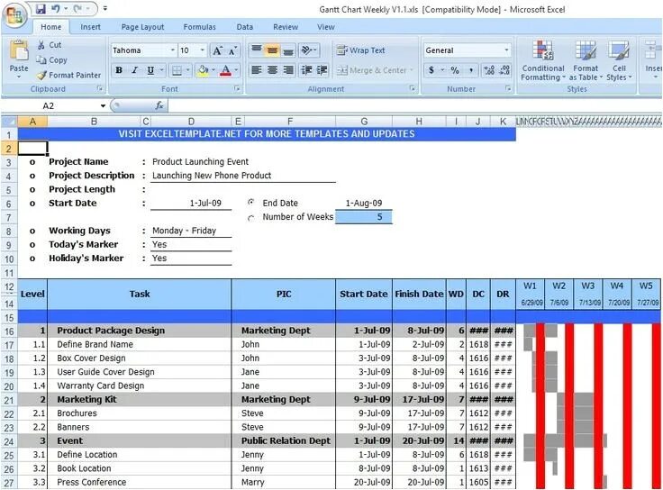This screenshot has height=490, width=663.
Task: Activate the Format Painter
Action: pyautogui.click(x=68, y=76)
